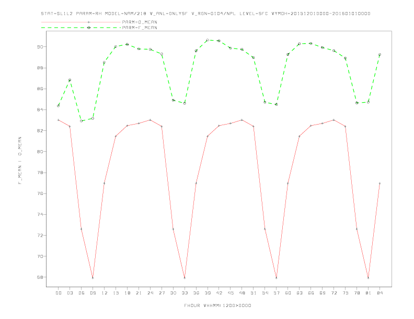The image size is (414, 319).
Task: Click the y-axis tick label 74
Action: coord(40,214)
